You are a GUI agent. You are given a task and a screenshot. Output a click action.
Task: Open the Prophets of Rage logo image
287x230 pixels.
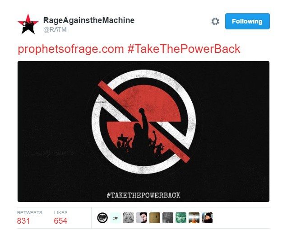[143, 131]
